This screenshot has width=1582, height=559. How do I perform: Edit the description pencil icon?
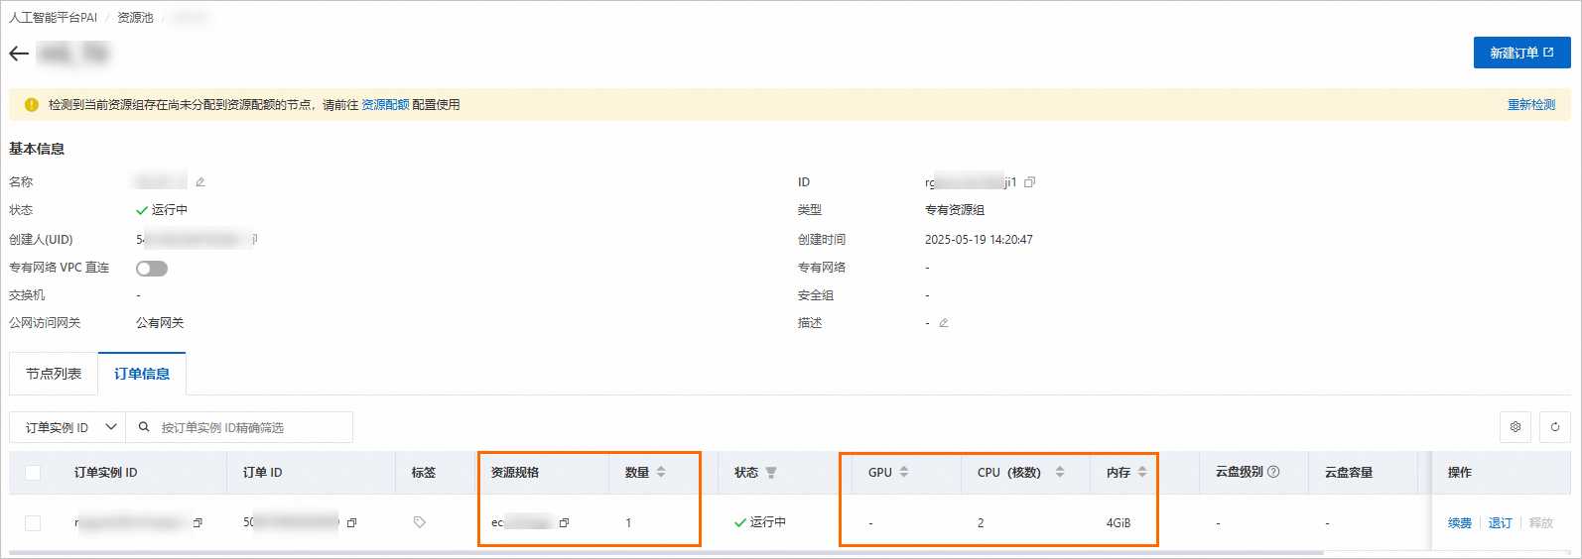[x=944, y=323]
